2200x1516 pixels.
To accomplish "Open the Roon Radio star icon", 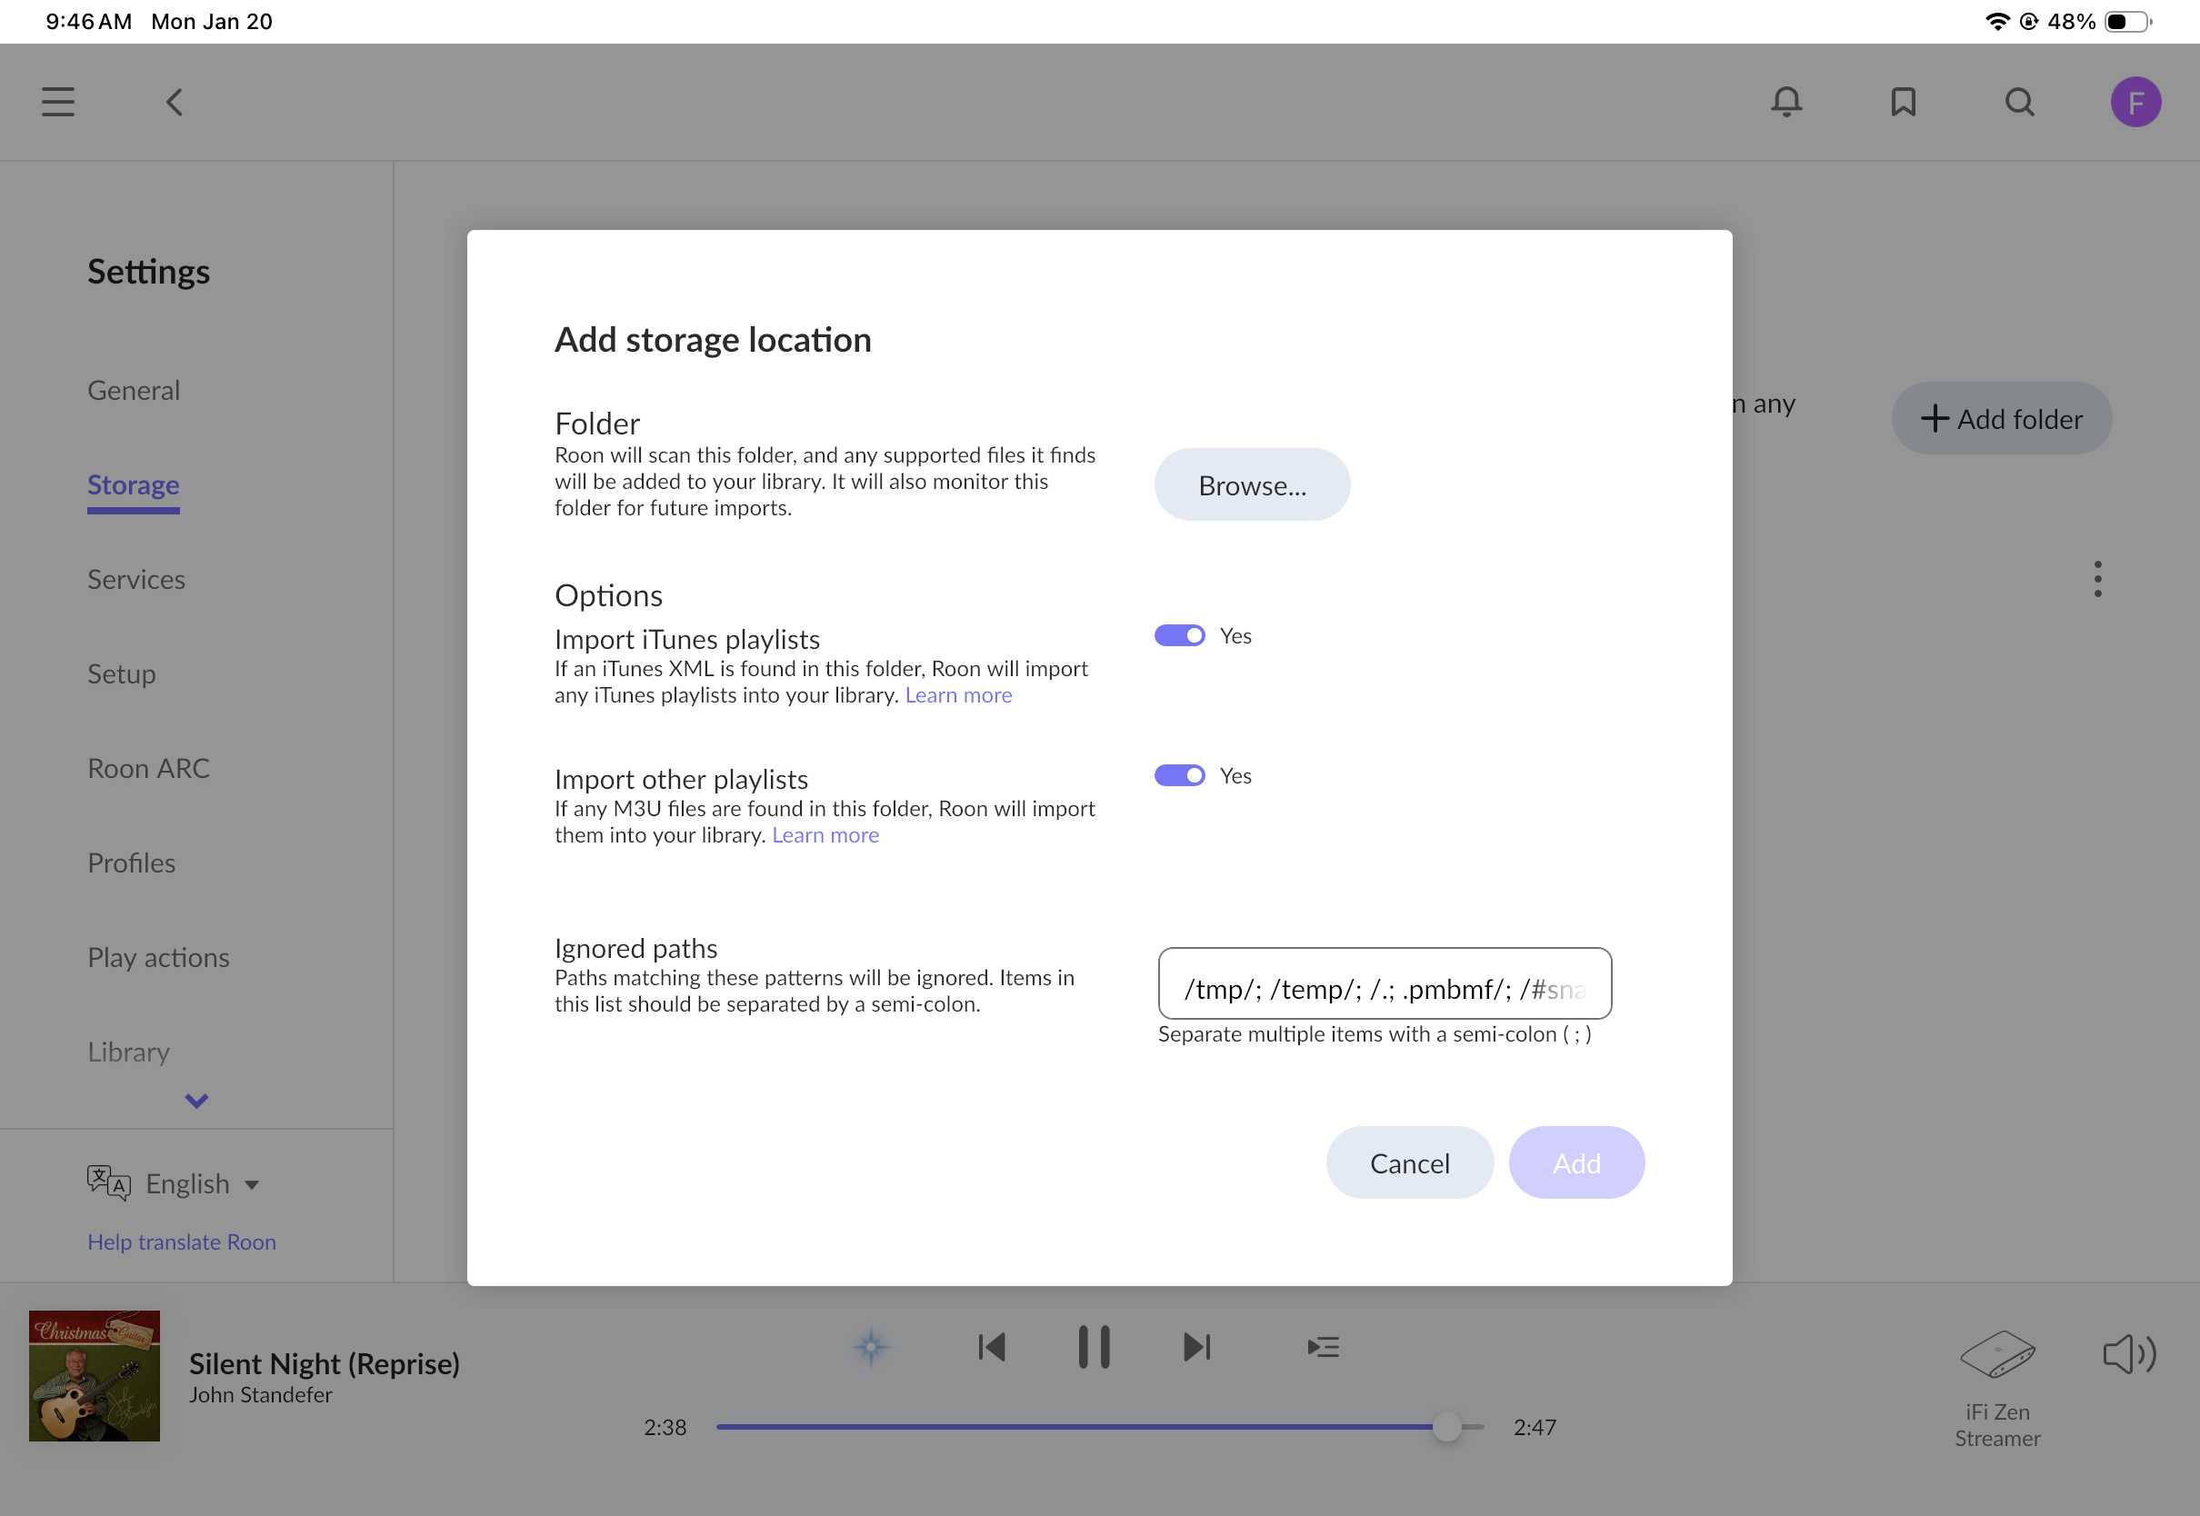I will coord(871,1347).
